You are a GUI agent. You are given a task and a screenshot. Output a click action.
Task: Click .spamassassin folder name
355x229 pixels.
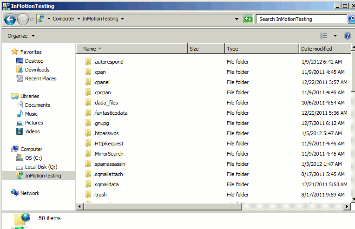tap(109, 164)
